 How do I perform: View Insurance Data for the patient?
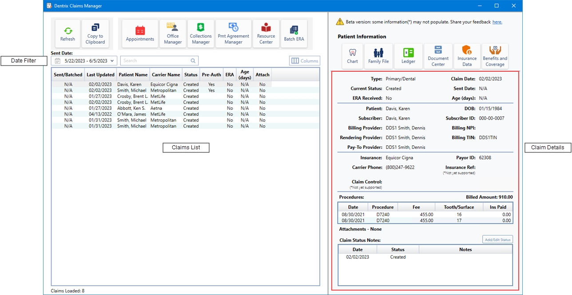467,56
